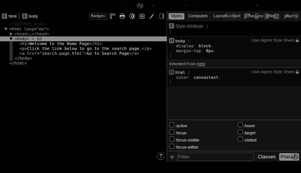Image resolution: width=301 pixels, height=173 pixels.
Task: Click the compositing borders grid icon
Action: coord(142,16)
